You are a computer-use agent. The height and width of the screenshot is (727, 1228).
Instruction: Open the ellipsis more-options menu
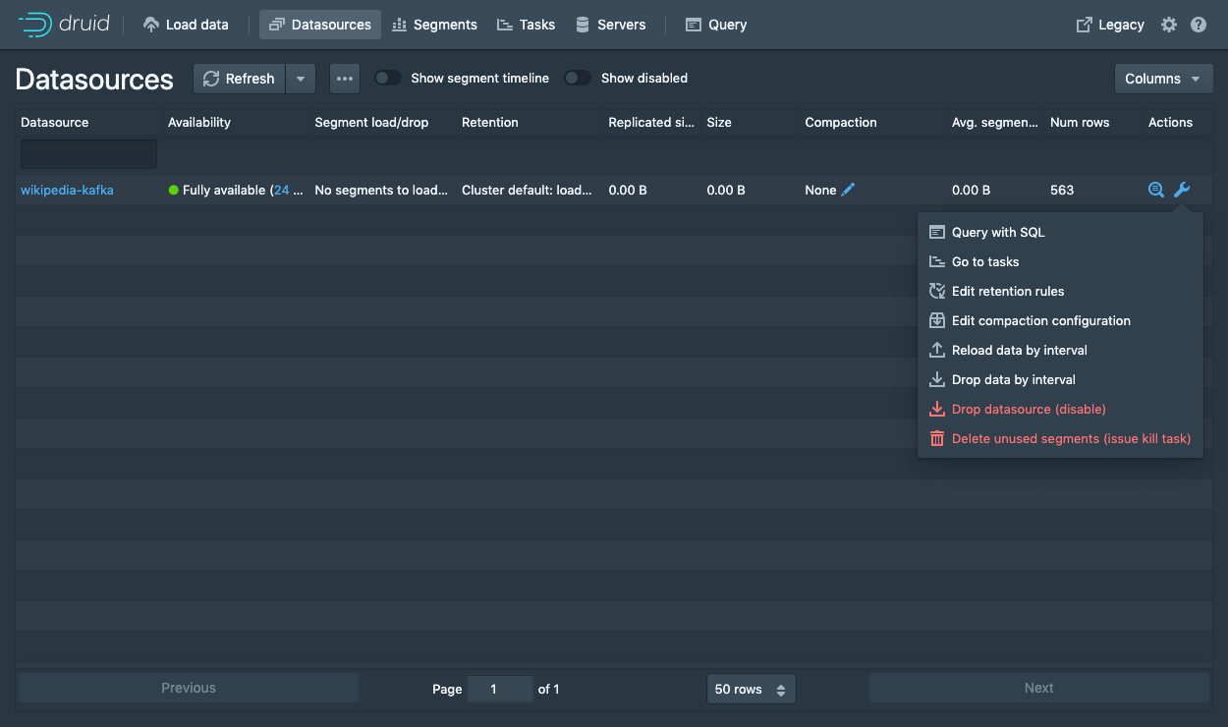click(344, 79)
